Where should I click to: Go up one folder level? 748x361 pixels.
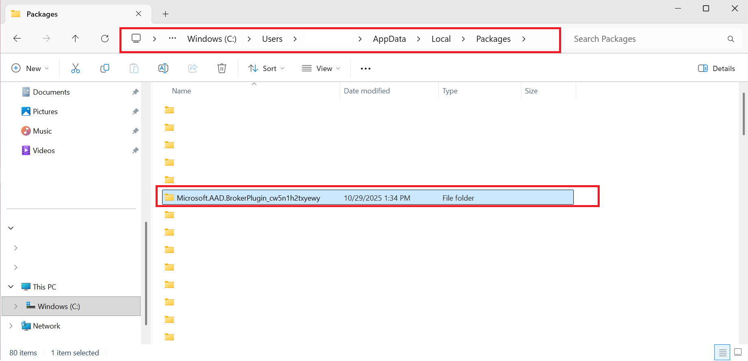click(75, 39)
